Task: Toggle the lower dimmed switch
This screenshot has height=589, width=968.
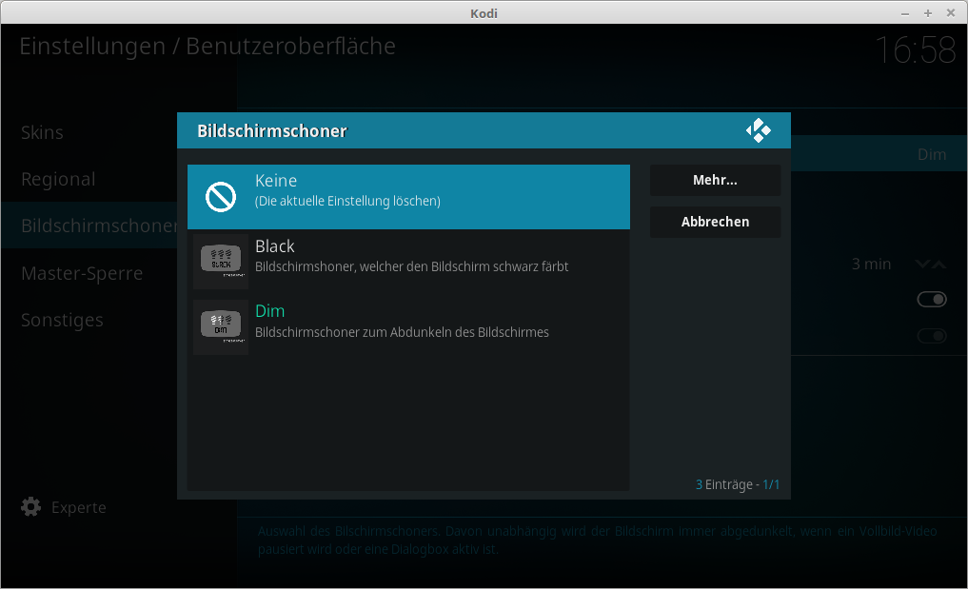Action: click(931, 336)
